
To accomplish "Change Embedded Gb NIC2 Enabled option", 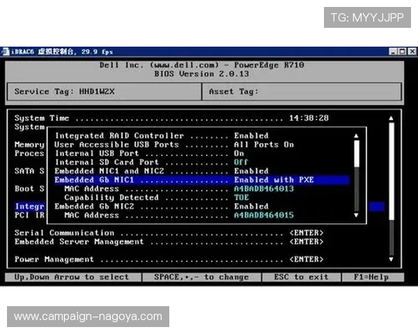I will click(x=251, y=206).
